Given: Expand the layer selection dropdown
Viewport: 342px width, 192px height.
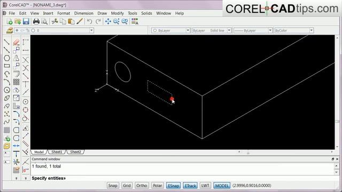Looking at the screenshot, I should point(91,30).
